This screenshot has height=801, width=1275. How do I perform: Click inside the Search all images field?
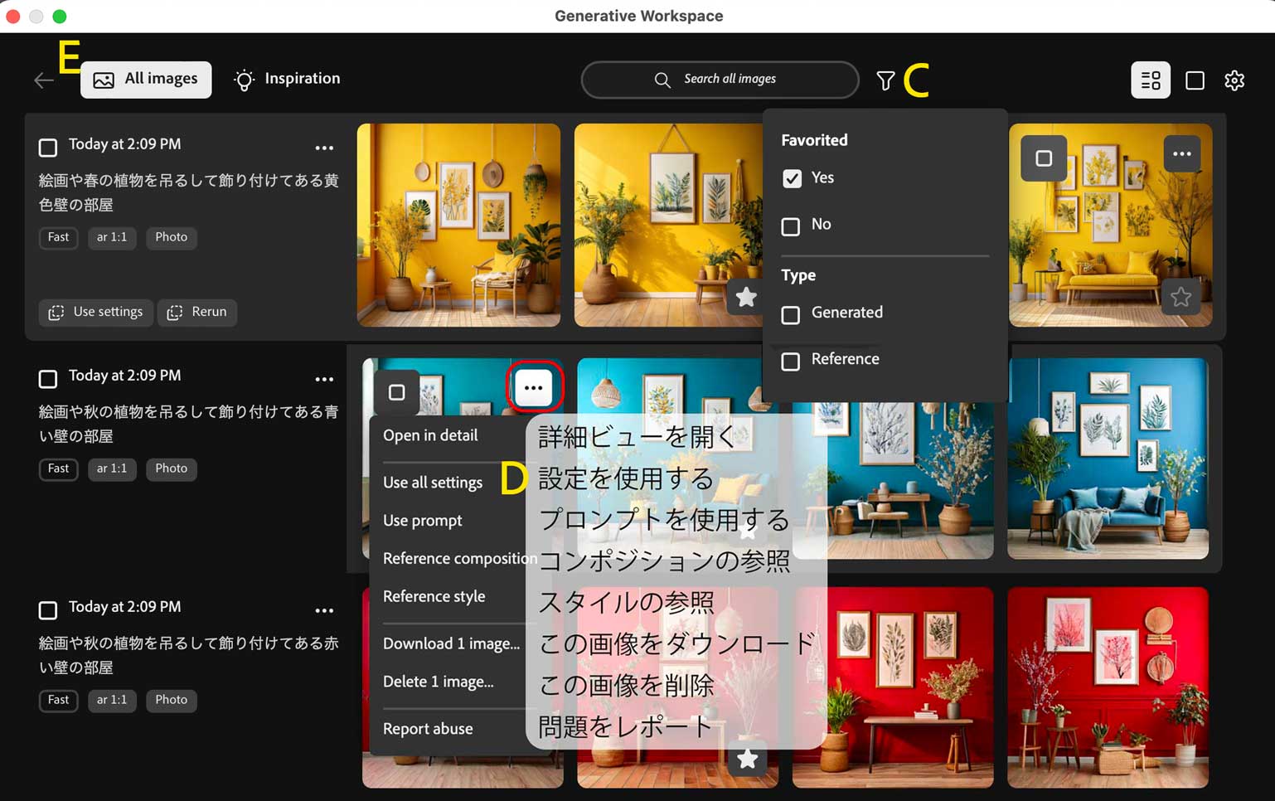coord(730,80)
